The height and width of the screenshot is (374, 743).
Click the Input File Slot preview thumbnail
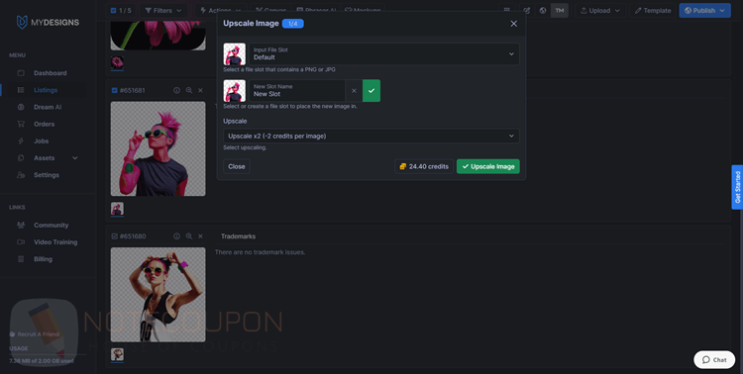pyautogui.click(x=235, y=54)
